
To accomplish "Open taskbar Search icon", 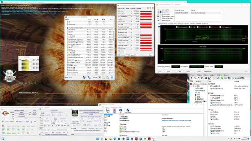I will (102, 139).
